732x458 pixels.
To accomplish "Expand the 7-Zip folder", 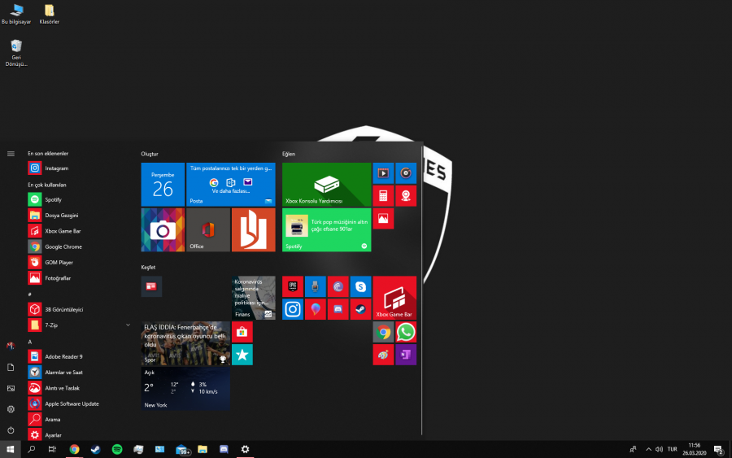I will (128, 325).
